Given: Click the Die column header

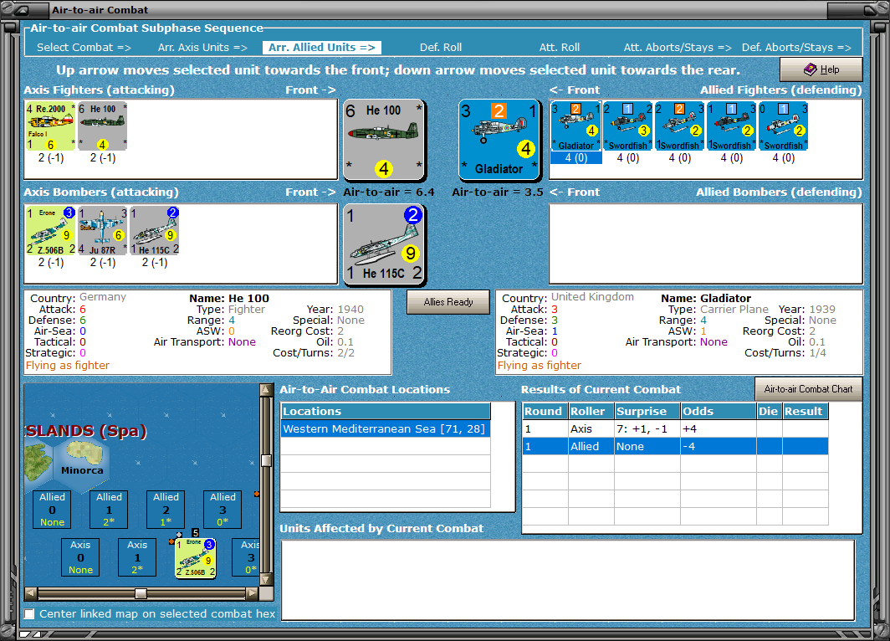Looking at the screenshot, I should click(769, 412).
